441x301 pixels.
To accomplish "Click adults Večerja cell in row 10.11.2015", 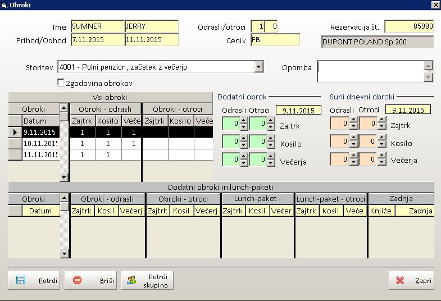I will click(131, 144).
